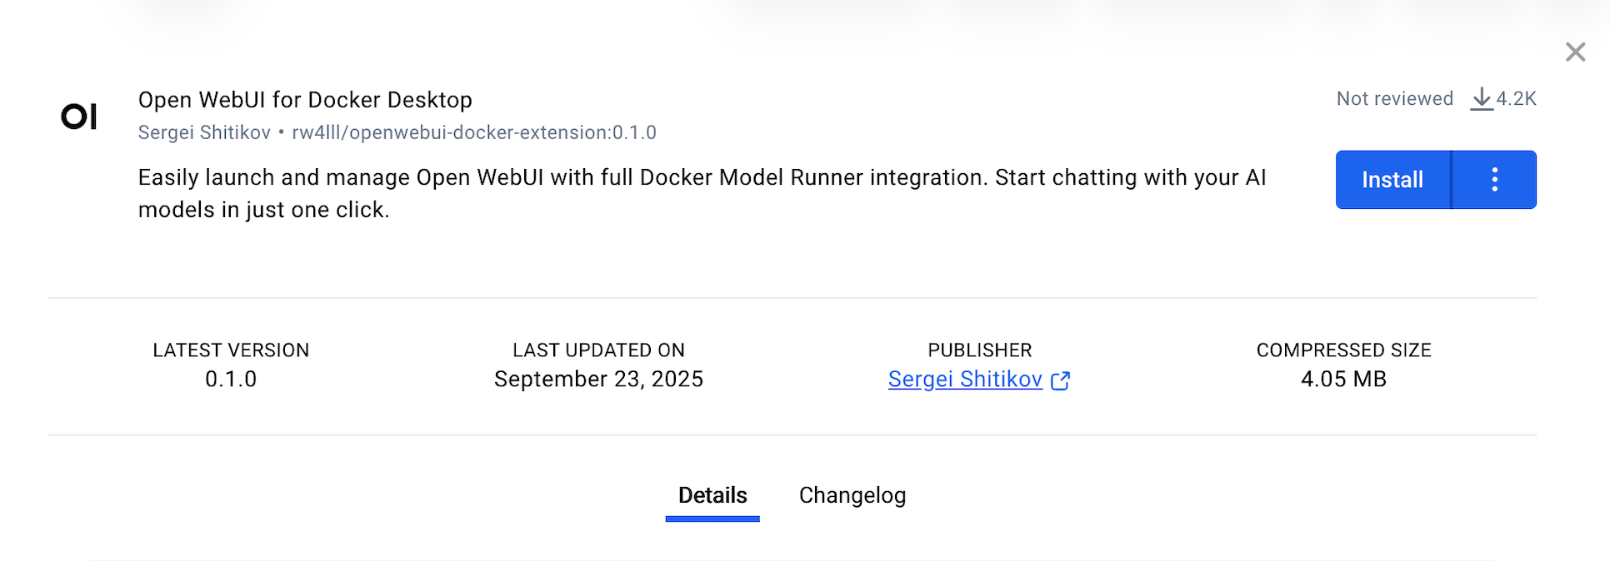Click the COMPRESSED SIZE heading

(x=1343, y=350)
